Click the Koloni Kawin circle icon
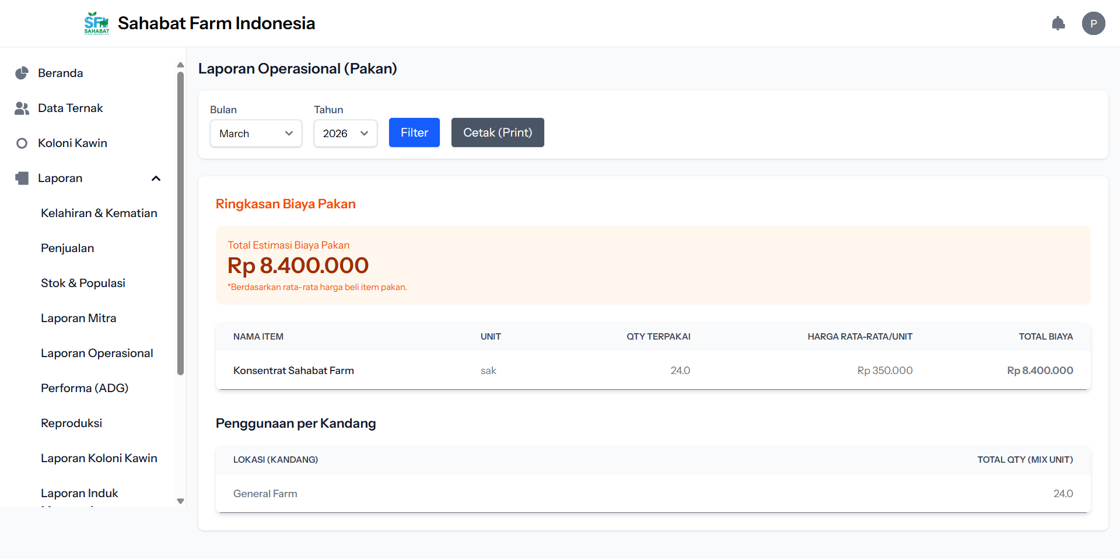This screenshot has height=559, width=1120. point(22,143)
